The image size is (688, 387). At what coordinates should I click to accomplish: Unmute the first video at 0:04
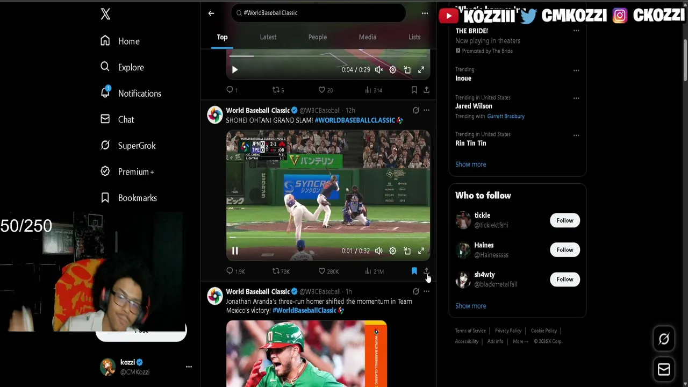tap(379, 70)
